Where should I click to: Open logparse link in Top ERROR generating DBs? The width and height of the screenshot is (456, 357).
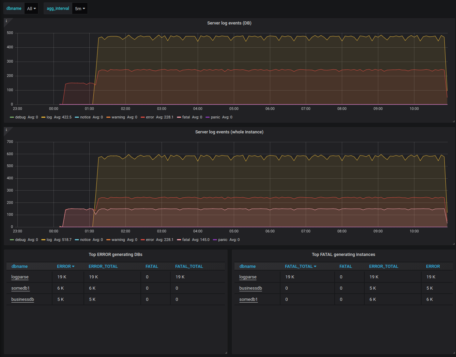[x=20, y=277]
